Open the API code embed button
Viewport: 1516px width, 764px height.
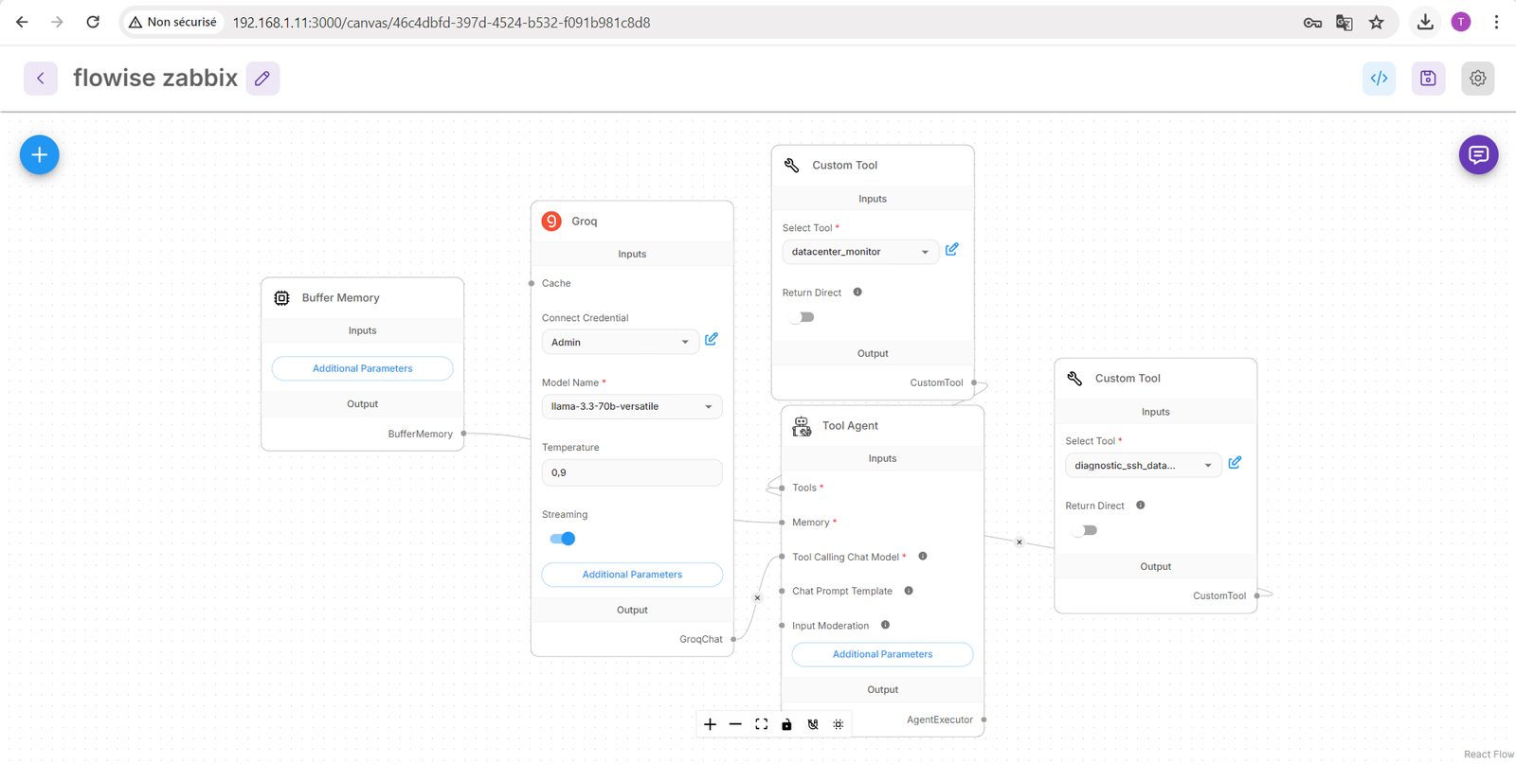tap(1380, 79)
